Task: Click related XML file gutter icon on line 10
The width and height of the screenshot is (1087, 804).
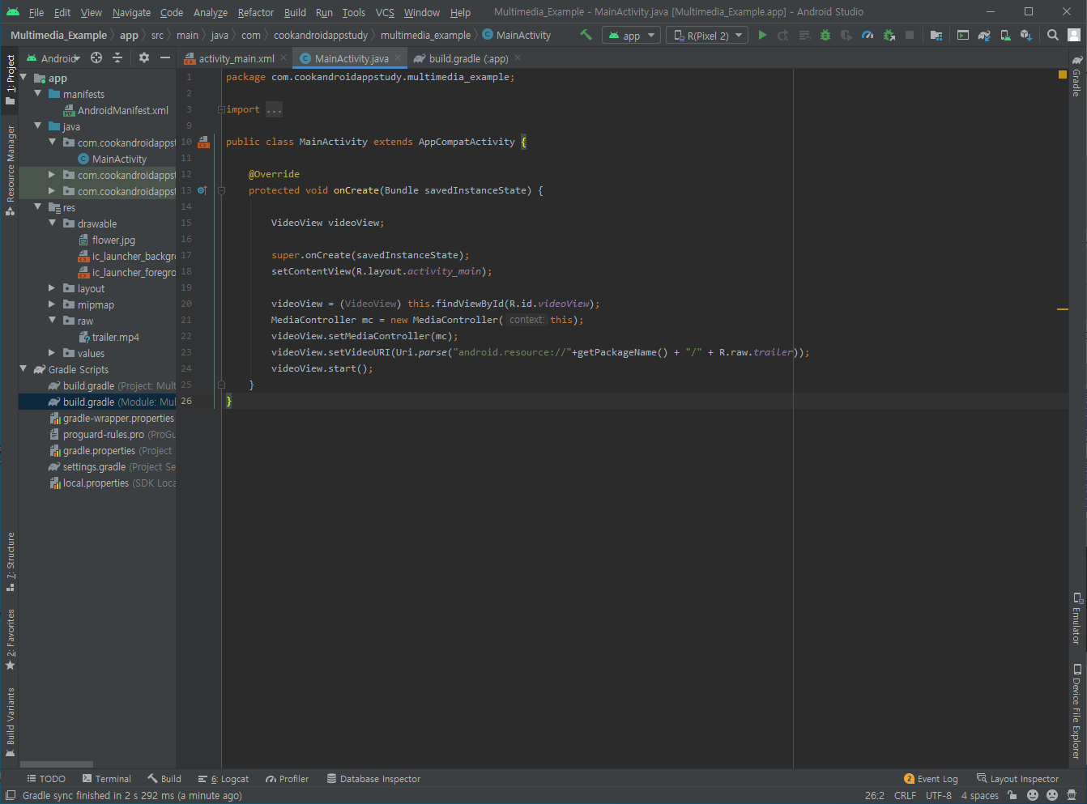Action: coord(203,142)
